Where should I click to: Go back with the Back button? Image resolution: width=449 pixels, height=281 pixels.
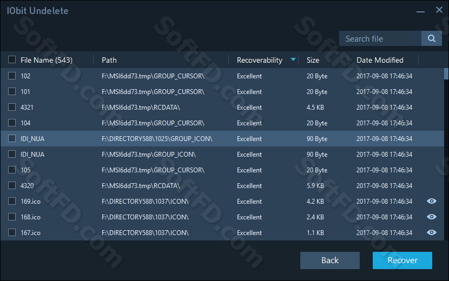[330, 260]
